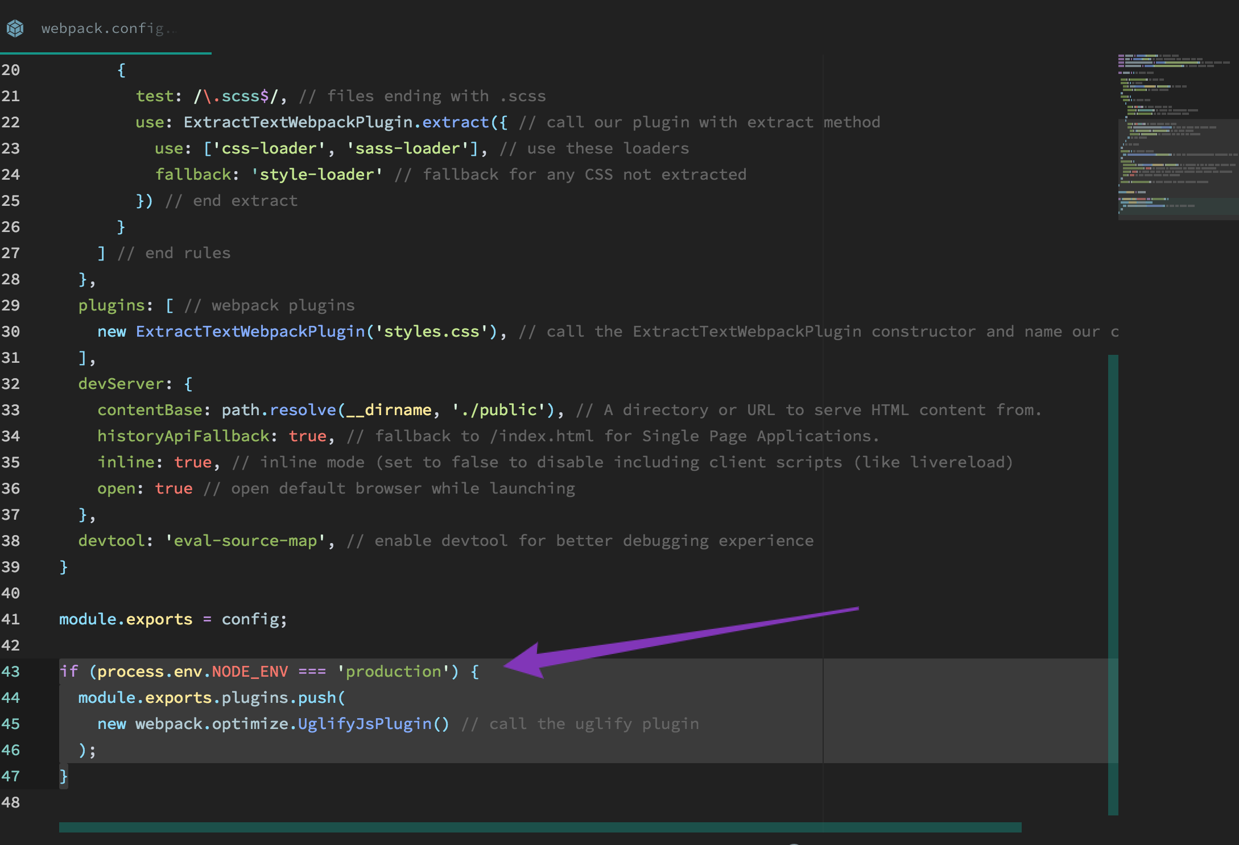
Task: Click the cube logo icon in the top-left corner
Action: pos(15,27)
